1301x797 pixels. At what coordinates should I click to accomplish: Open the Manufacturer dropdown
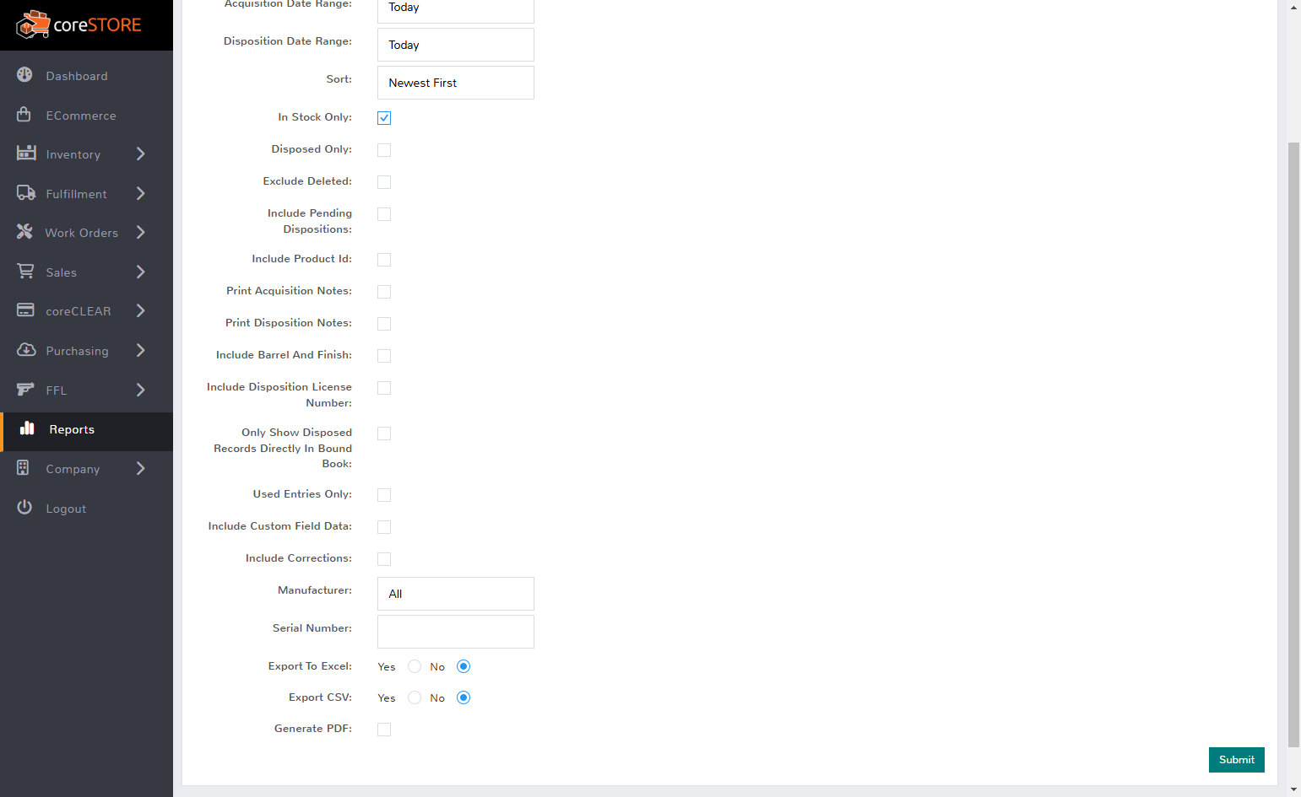tap(456, 594)
